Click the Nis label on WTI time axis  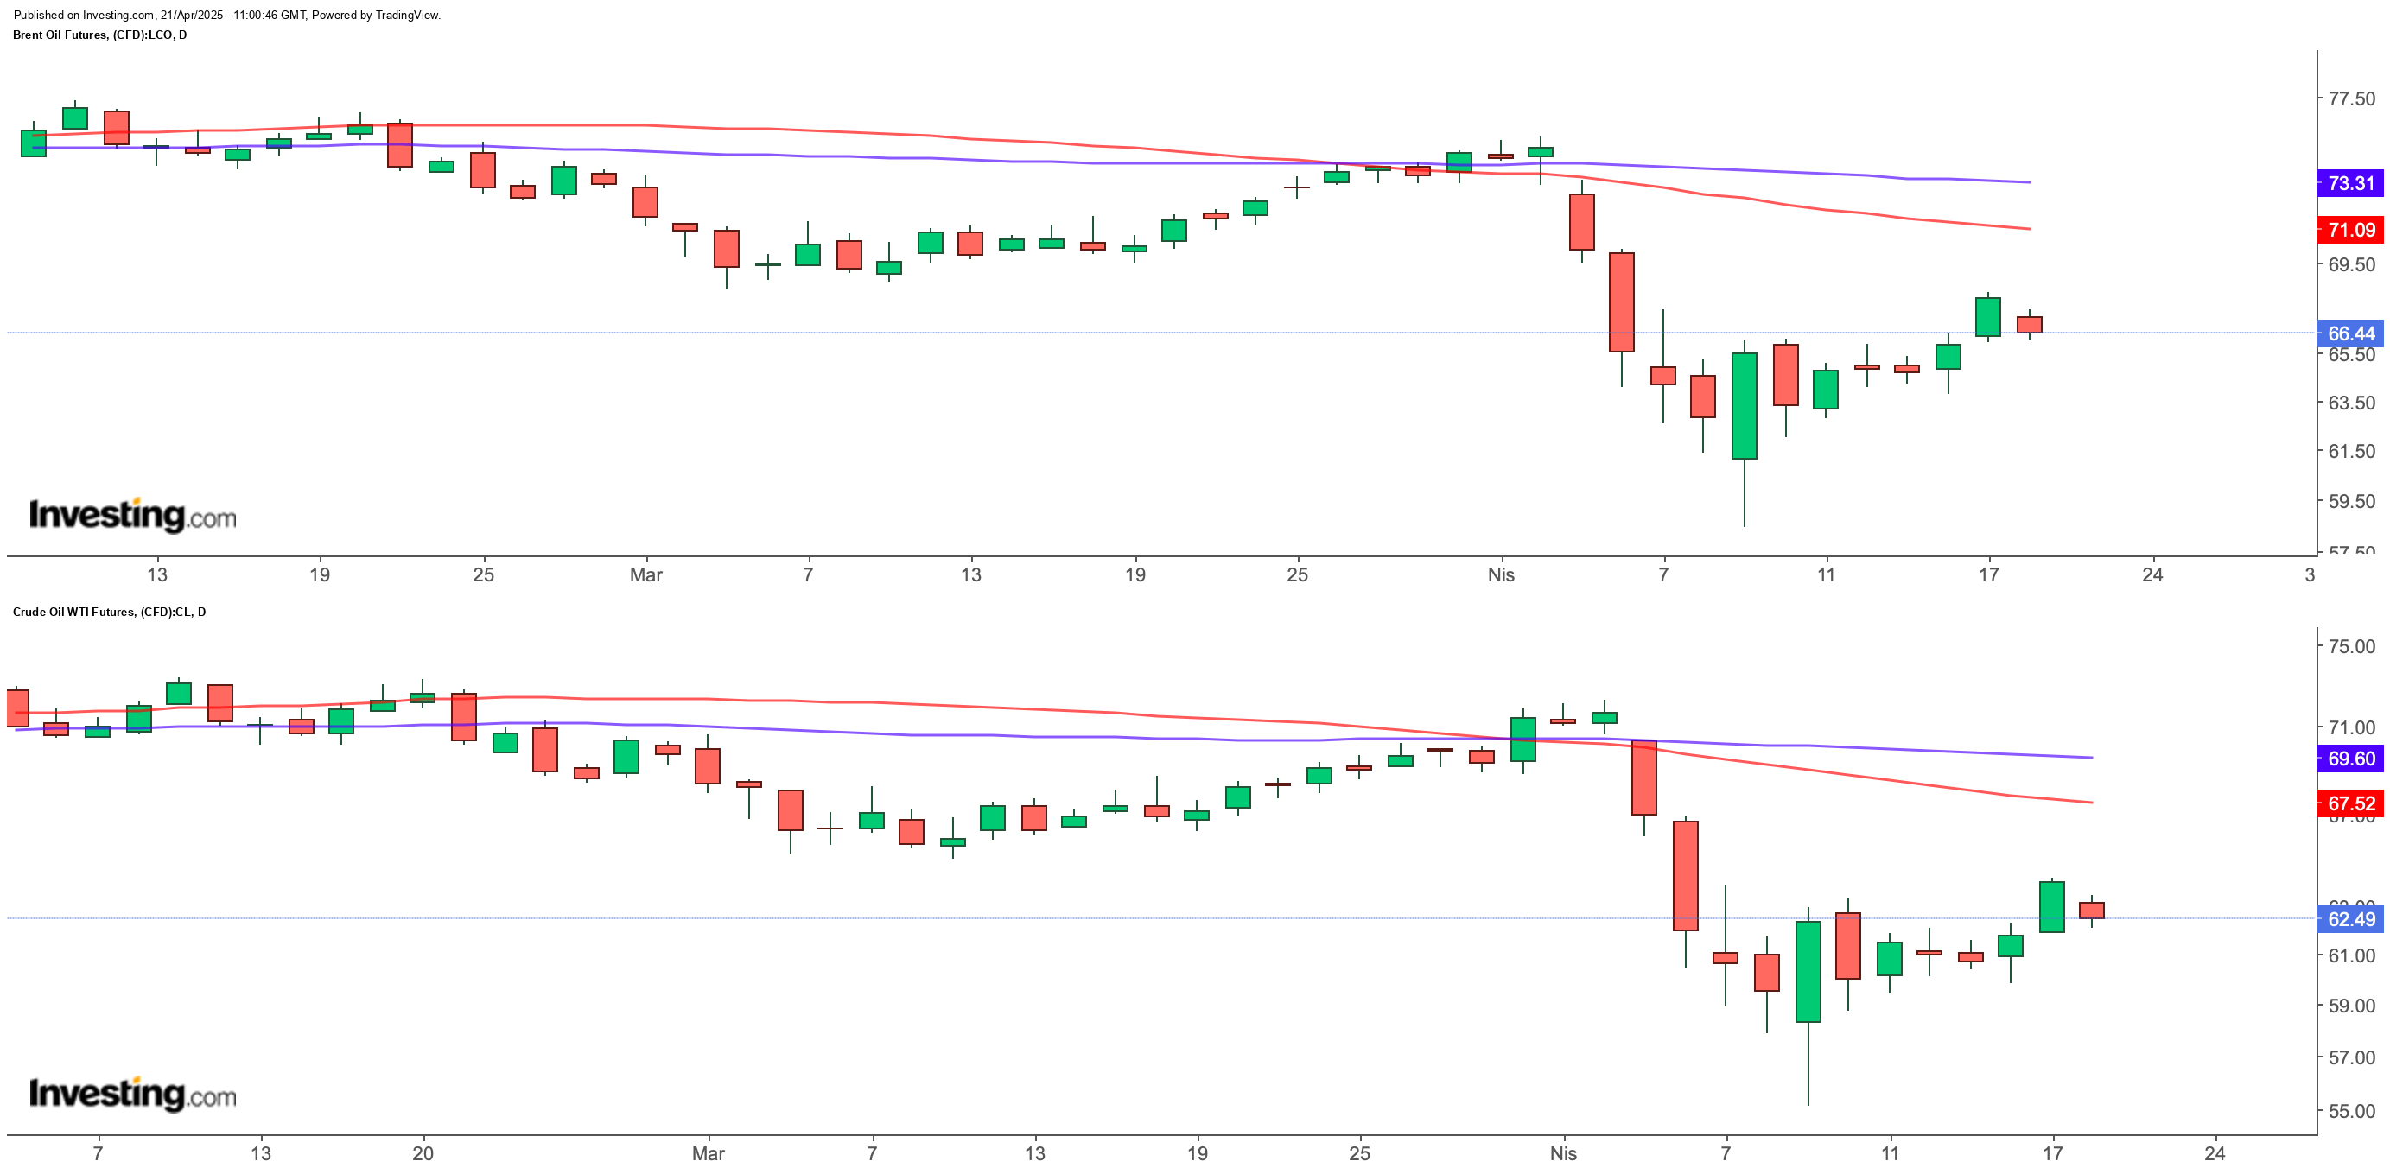point(1563,1153)
